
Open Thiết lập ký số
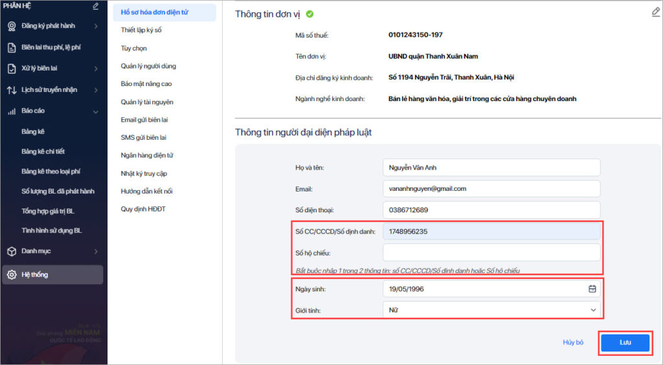coord(141,30)
